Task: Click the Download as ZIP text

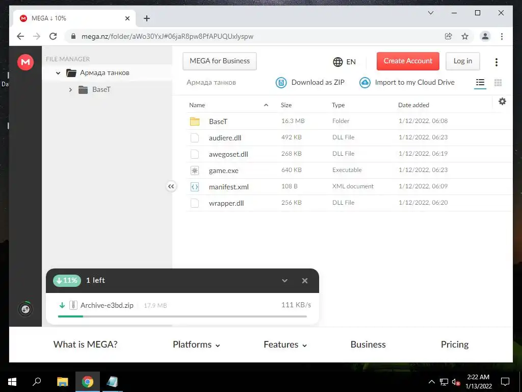Action: click(x=318, y=82)
